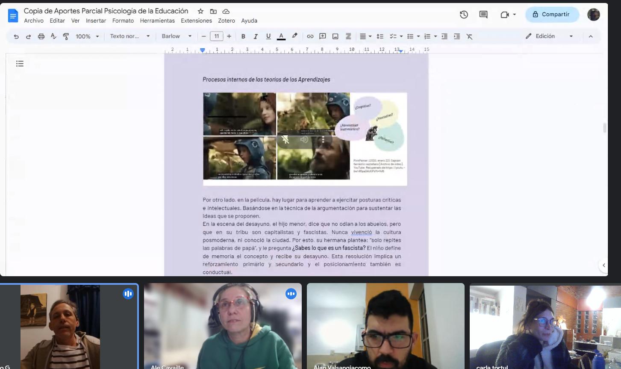Open the Archivo menu
The image size is (621, 369).
pyautogui.click(x=34, y=21)
